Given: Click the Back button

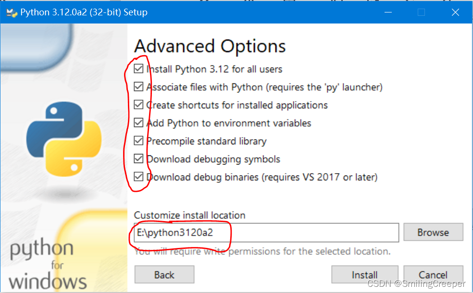Looking at the screenshot, I should (164, 274).
